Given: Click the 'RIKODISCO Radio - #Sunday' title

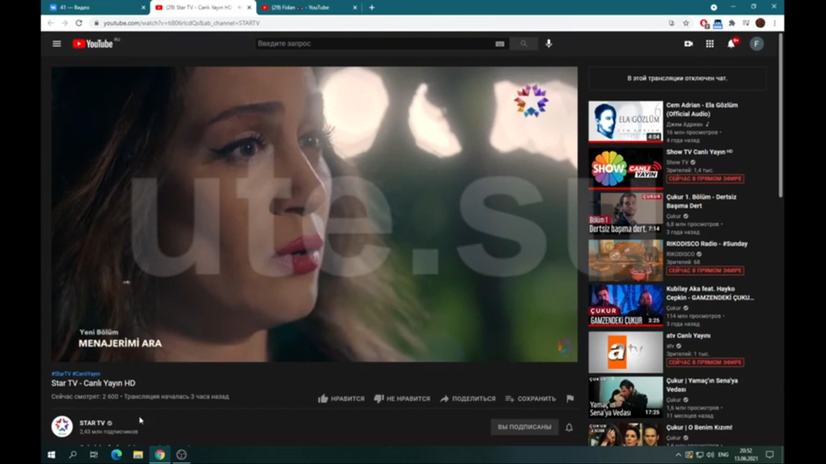Looking at the screenshot, I should [x=707, y=243].
